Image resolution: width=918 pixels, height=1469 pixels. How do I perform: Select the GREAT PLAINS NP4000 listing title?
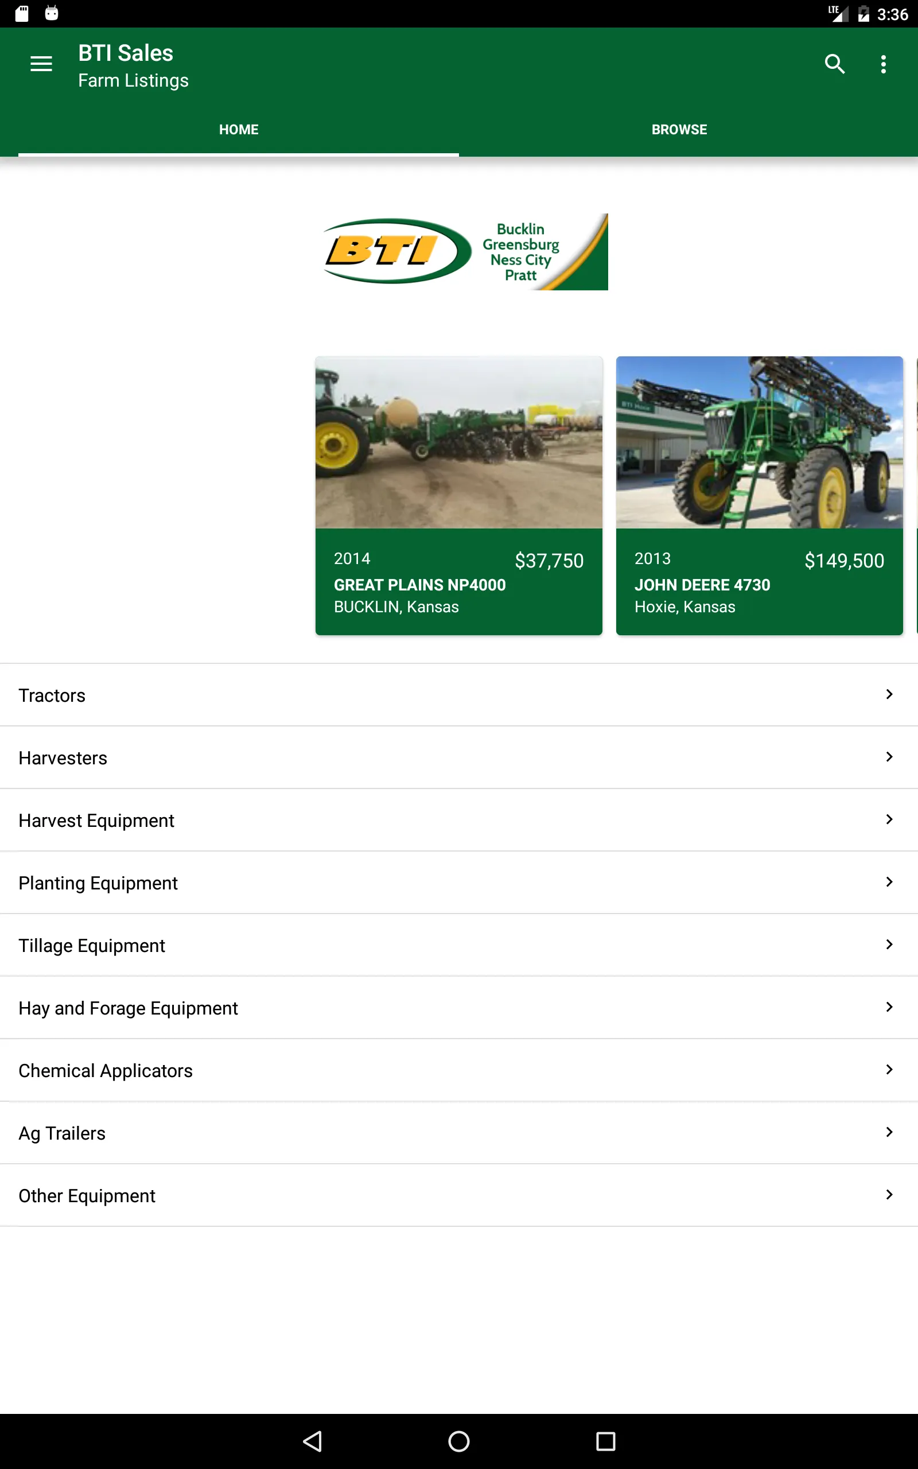pos(419,585)
